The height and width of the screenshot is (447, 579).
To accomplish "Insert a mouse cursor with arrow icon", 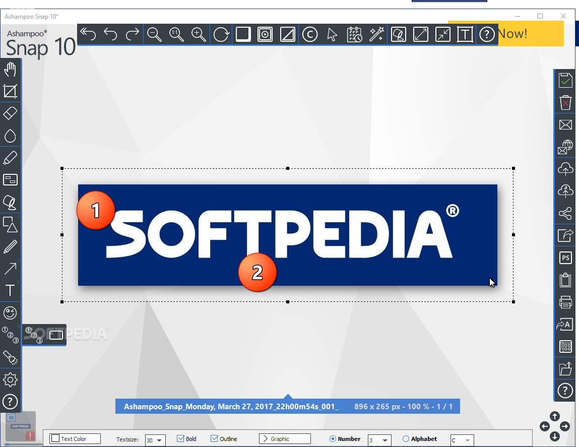I will coord(332,34).
